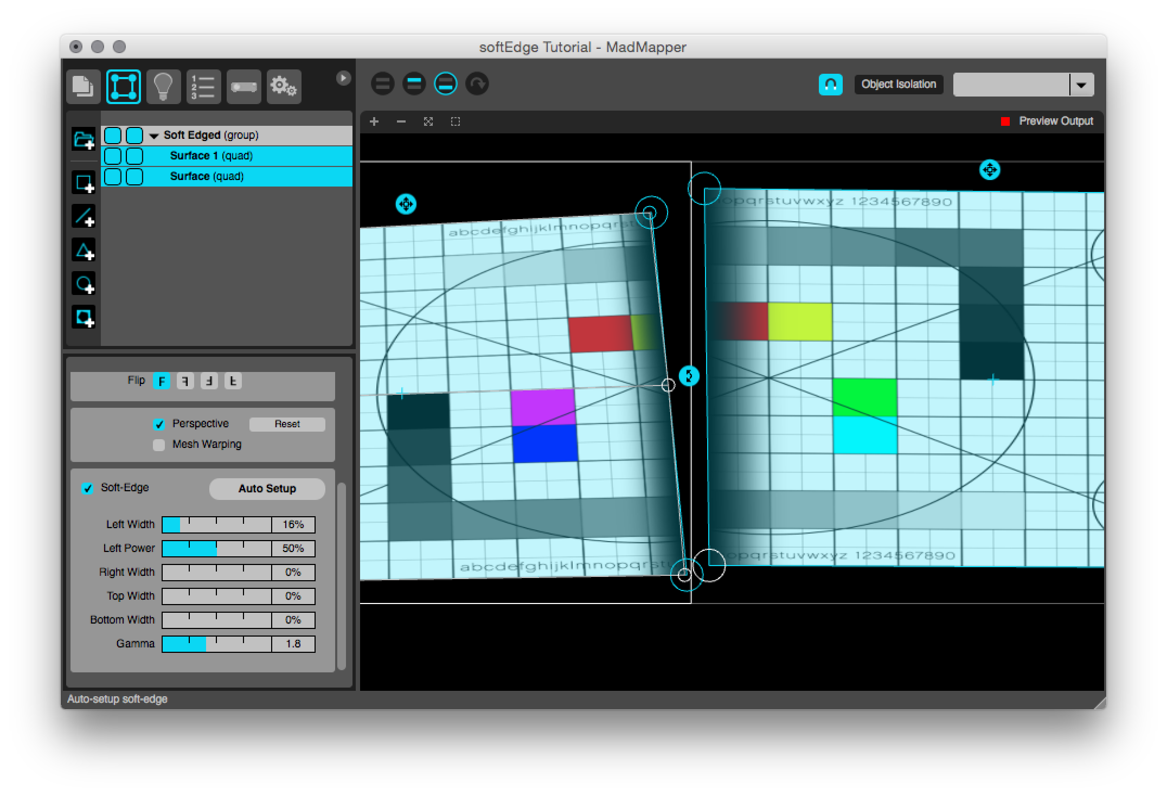Open the Projectors tab
Viewport: 1167px width, 796px height.
click(x=243, y=86)
